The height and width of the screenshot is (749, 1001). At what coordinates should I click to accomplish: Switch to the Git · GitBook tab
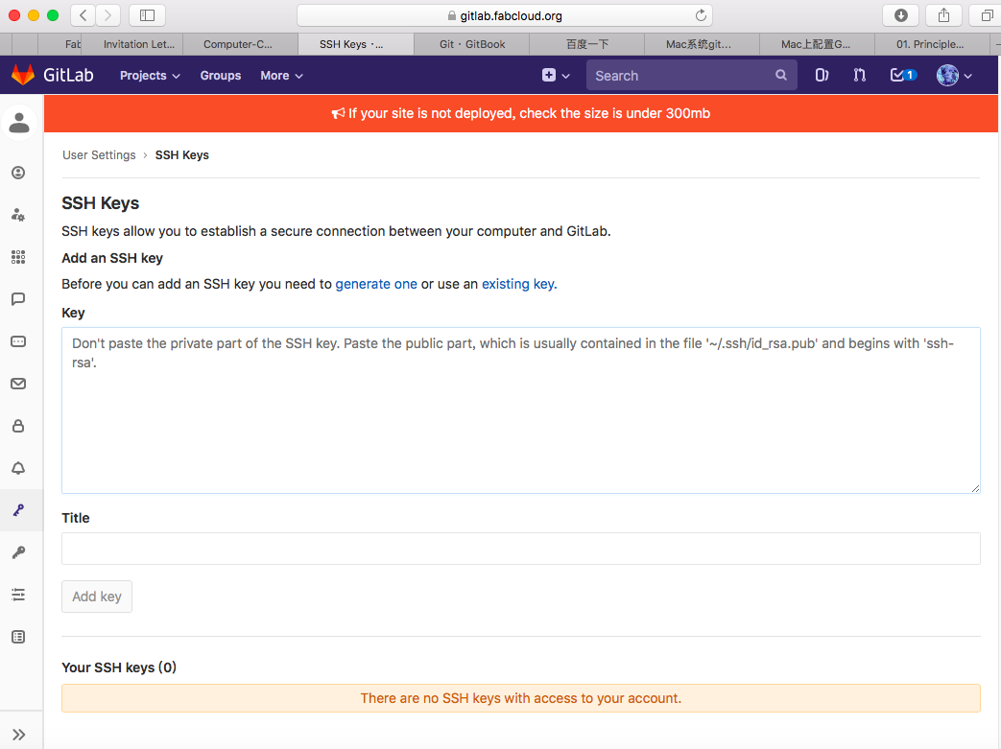point(472,44)
